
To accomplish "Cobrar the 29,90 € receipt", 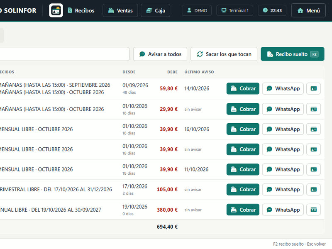I will [243, 109].
